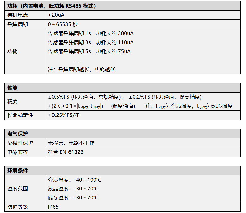Click the 功耗 section header with RS485 模式
The height and width of the screenshot is (213, 246).
click(52, 6)
